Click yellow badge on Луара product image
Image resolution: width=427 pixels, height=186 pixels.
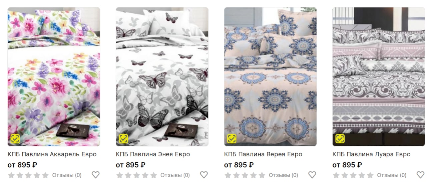coord(340,139)
